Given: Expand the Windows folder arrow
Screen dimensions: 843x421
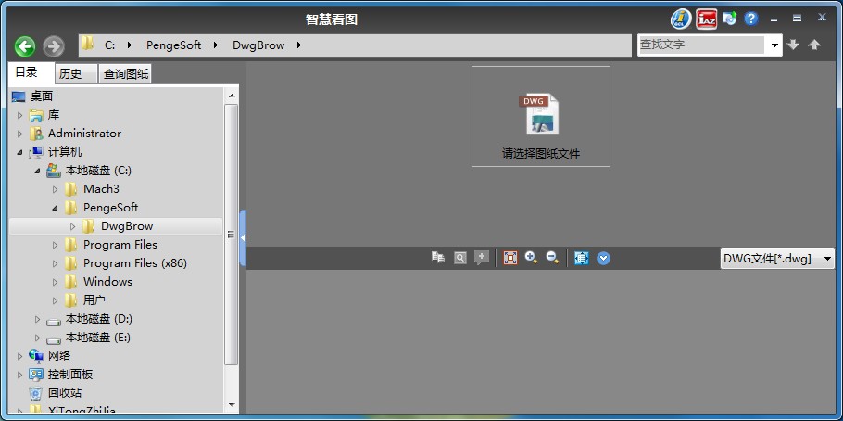Looking at the screenshot, I should click(x=55, y=282).
